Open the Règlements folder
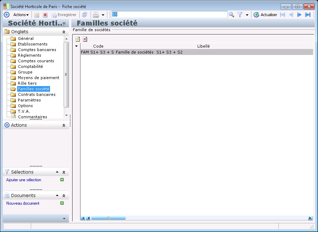Image resolution: width=318 pixels, height=232 pixels. 29,55
